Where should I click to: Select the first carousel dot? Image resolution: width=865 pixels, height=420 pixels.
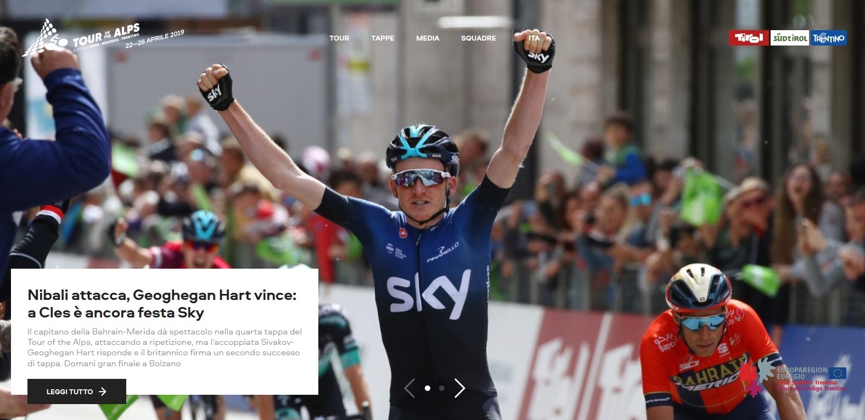(x=428, y=388)
